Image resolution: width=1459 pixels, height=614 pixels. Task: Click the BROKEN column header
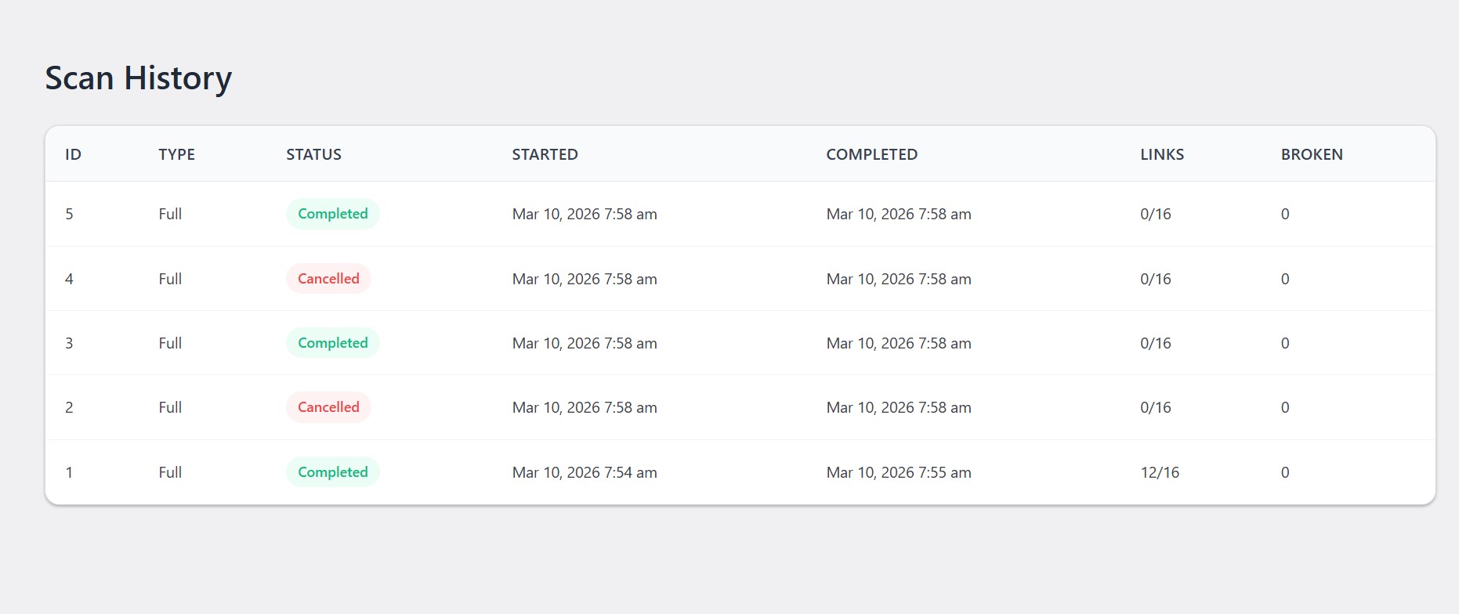coord(1312,154)
